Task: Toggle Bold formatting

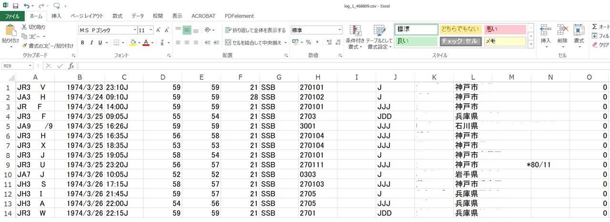Action: (82, 42)
